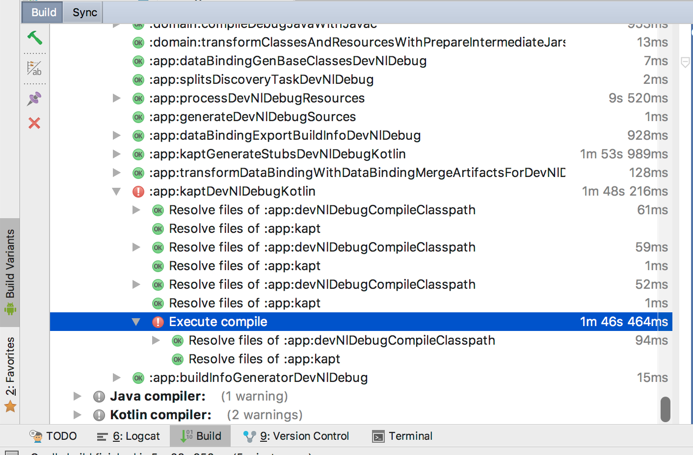
Task: Open the Logcat tool window
Action: (129, 436)
